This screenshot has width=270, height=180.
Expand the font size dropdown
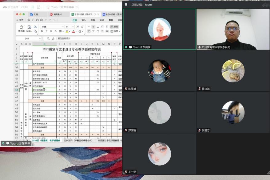pos(73,27)
